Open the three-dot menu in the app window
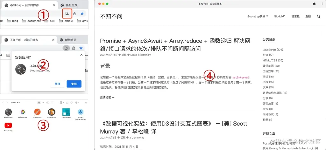The width and height of the screenshot is (326, 150). (322, 4)
